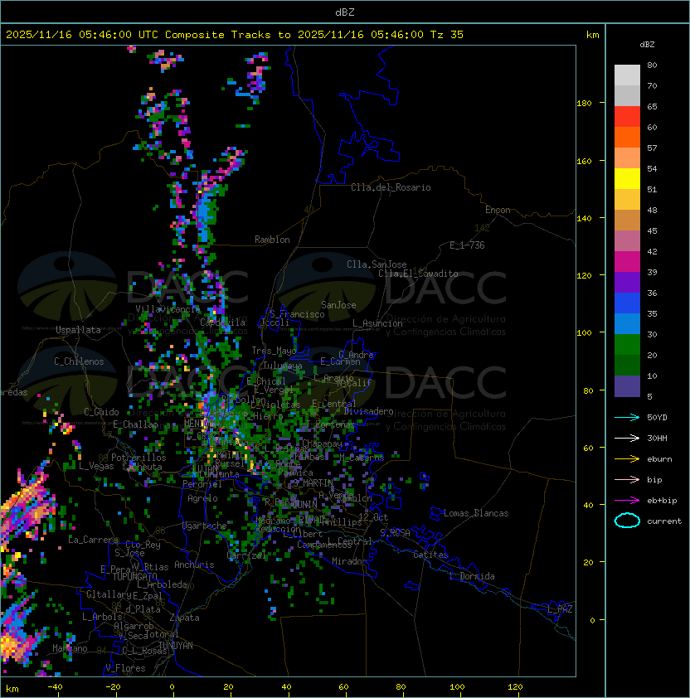Click the yellow eburn arrow icon
Image resolution: width=690 pixels, height=698 pixels.
pyautogui.click(x=627, y=459)
